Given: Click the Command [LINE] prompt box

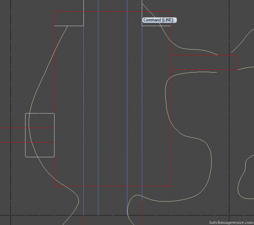Looking at the screenshot, I should [x=159, y=20].
